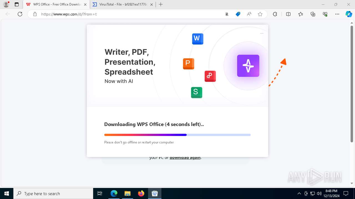355x199 pixels.
Task: Click the 'Now with AI' tagline
Action: (x=119, y=81)
